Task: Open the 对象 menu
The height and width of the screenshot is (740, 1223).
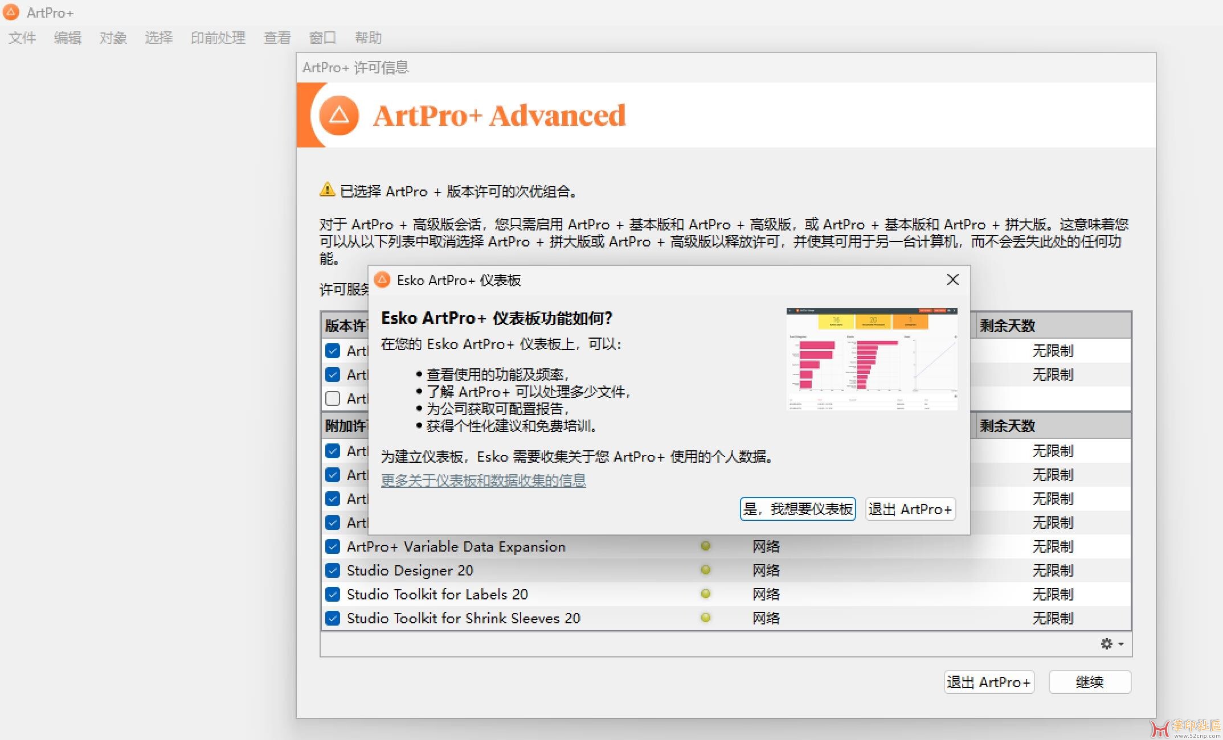Action: (x=113, y=38)
